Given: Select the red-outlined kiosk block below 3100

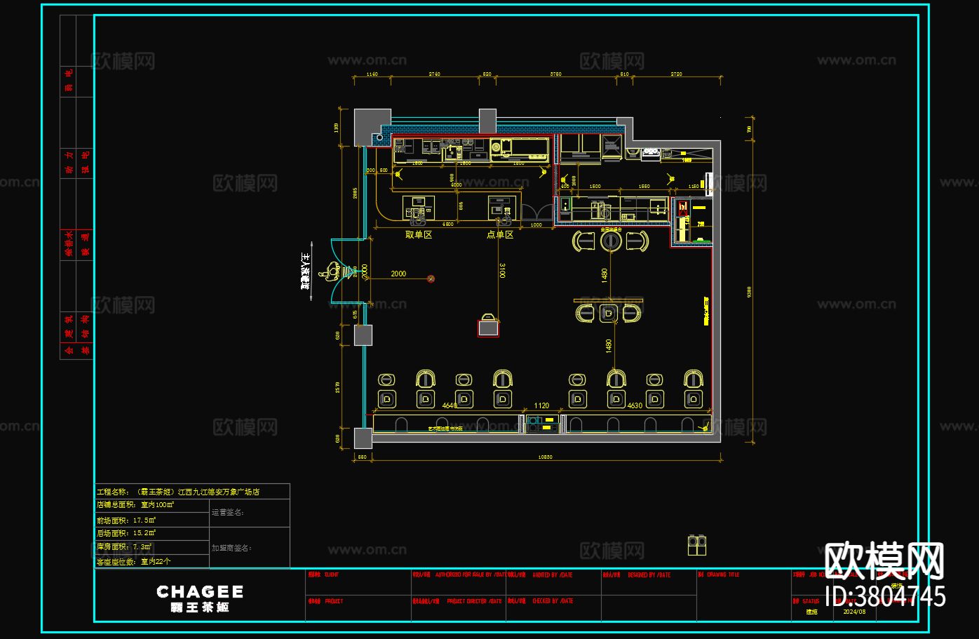Looking at the screenshot, I should (x=489, y=328).
